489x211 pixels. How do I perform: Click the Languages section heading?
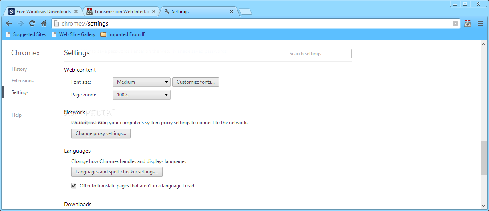pos(77,151)
